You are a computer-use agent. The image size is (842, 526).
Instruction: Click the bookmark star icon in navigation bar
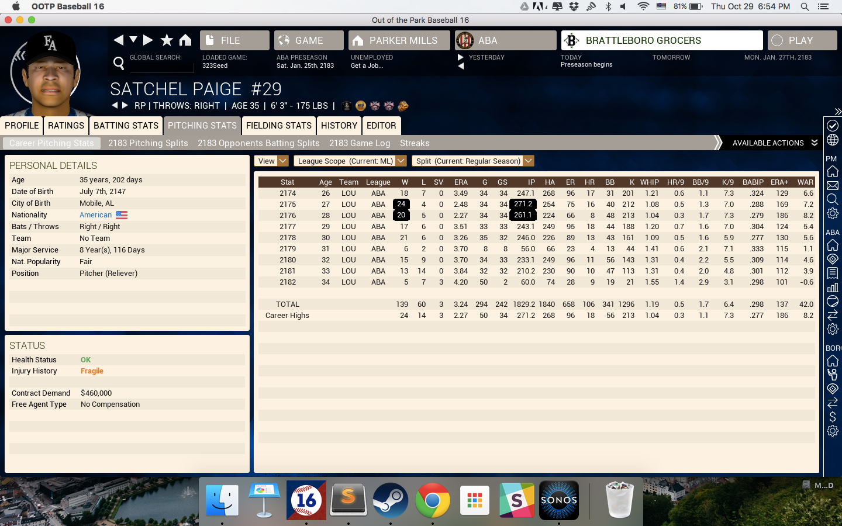coord(167,40)
